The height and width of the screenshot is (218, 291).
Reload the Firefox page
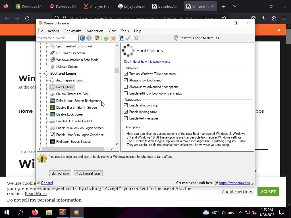pyautogui.click(x=27, y=18)
